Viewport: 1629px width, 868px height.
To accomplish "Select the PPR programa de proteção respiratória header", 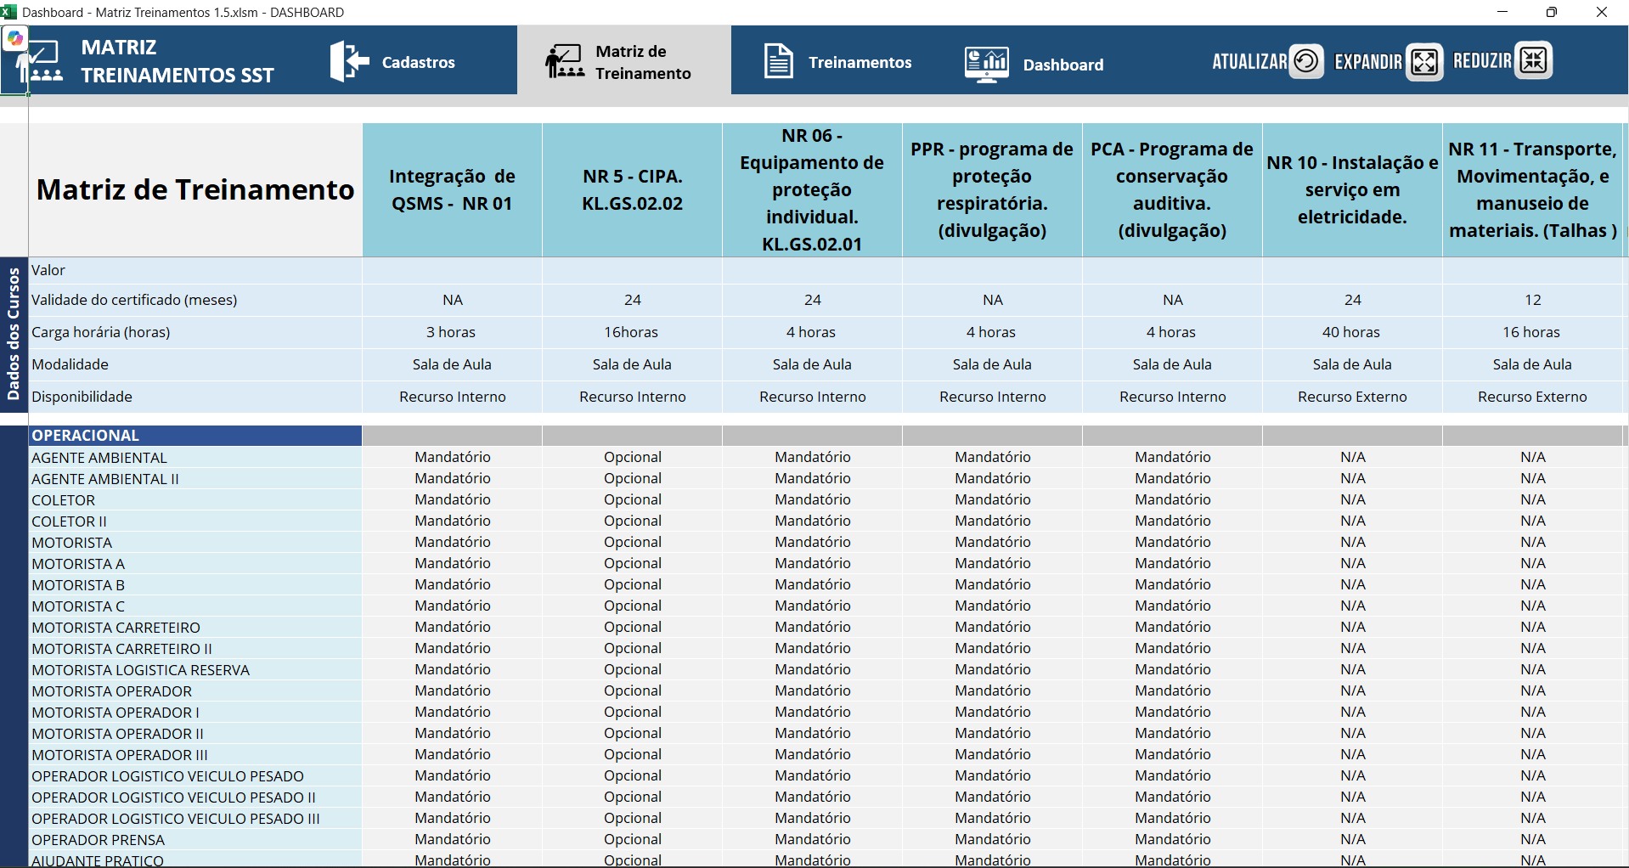I will click(x=992, y=190).
